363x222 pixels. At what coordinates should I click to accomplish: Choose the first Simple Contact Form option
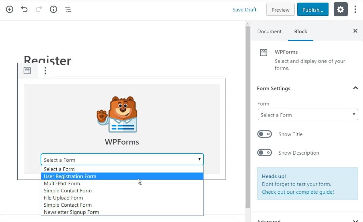coord(122,190)
